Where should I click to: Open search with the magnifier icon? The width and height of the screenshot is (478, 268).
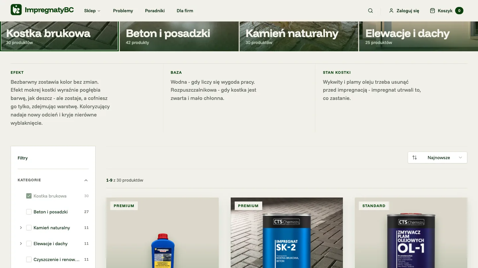pos(370,11)
